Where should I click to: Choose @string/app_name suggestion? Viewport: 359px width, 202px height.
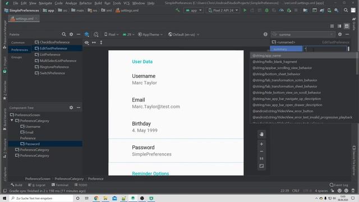[303, 56]
